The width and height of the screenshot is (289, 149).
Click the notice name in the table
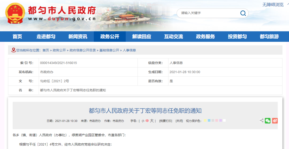(x=73, y=90)
